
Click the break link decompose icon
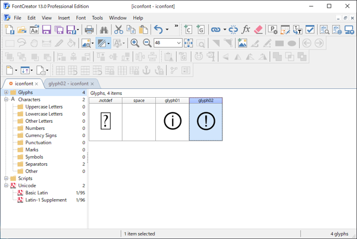click(x=233, y=30)
